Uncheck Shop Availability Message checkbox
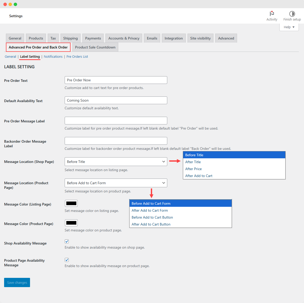The width and height of the screenshot is (304, 303). [x=67, y=241]
